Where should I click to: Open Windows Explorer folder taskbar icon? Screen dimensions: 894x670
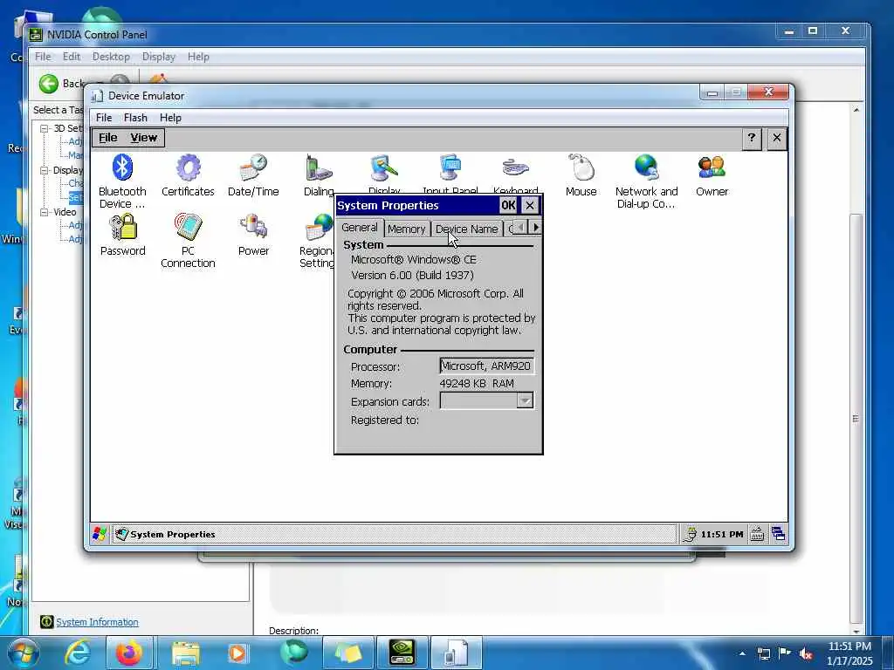click(x=185, y=653)
